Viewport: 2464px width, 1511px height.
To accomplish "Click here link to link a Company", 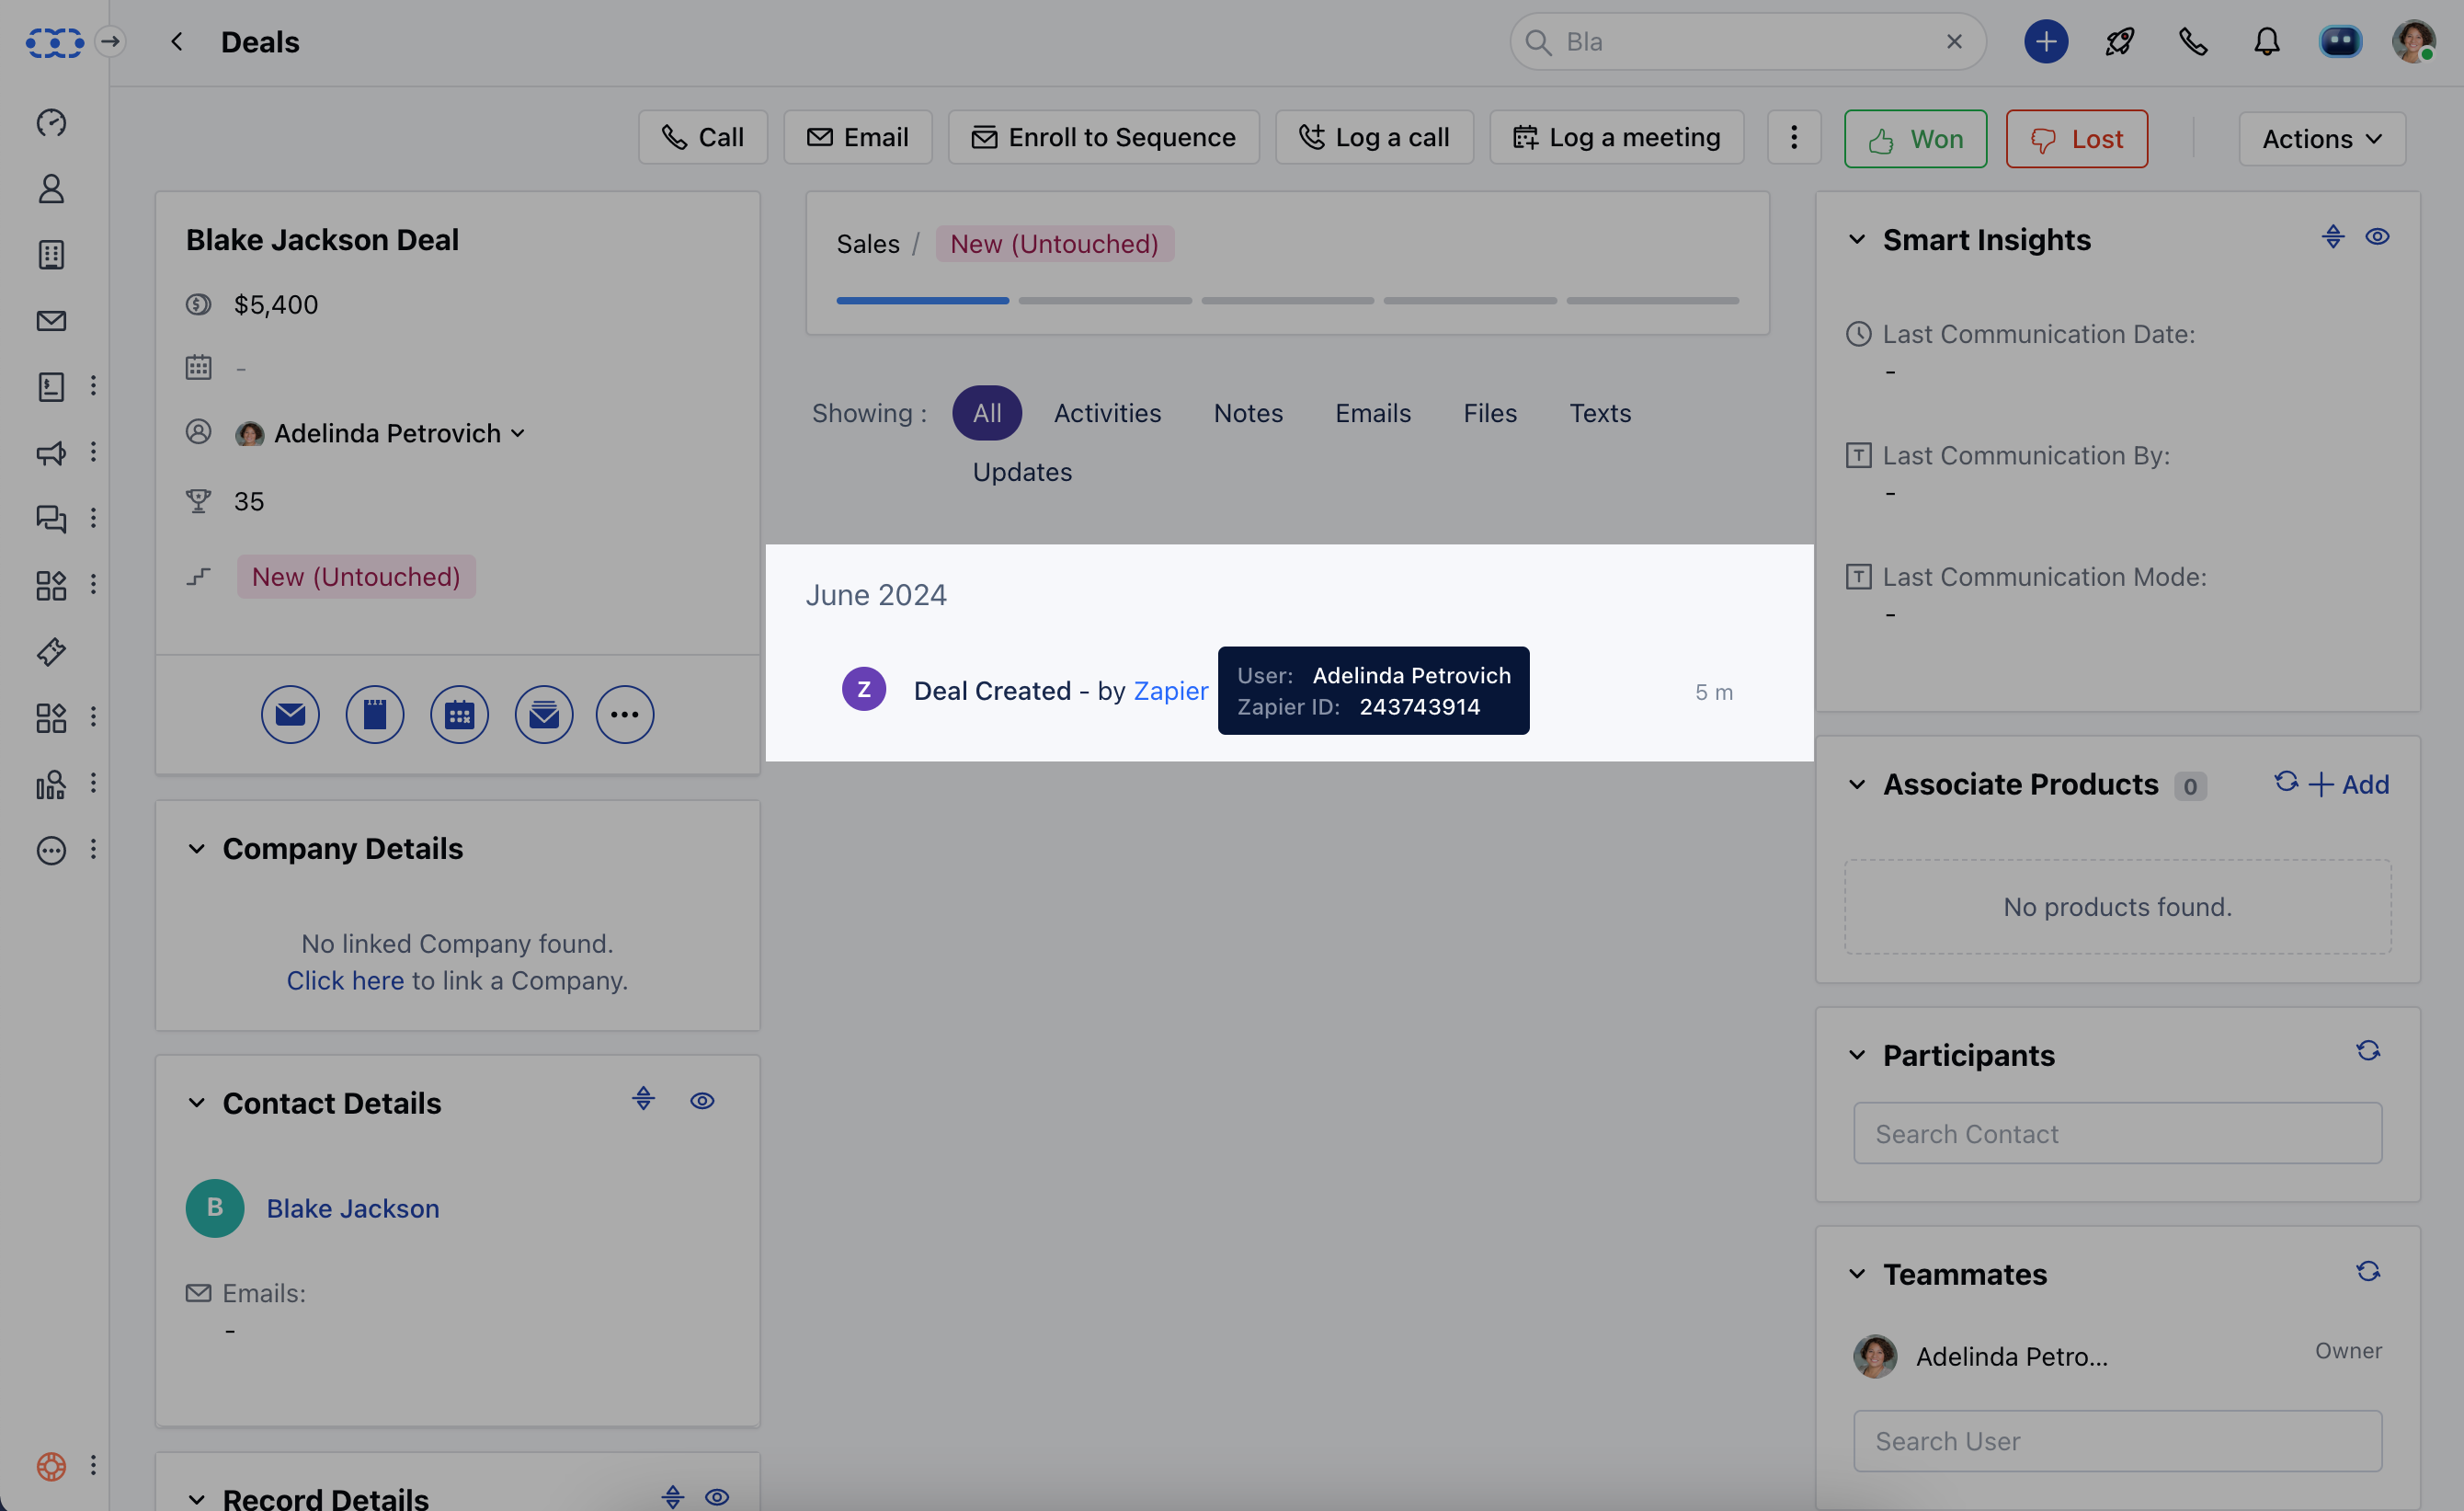I will [x=345, y=980].
